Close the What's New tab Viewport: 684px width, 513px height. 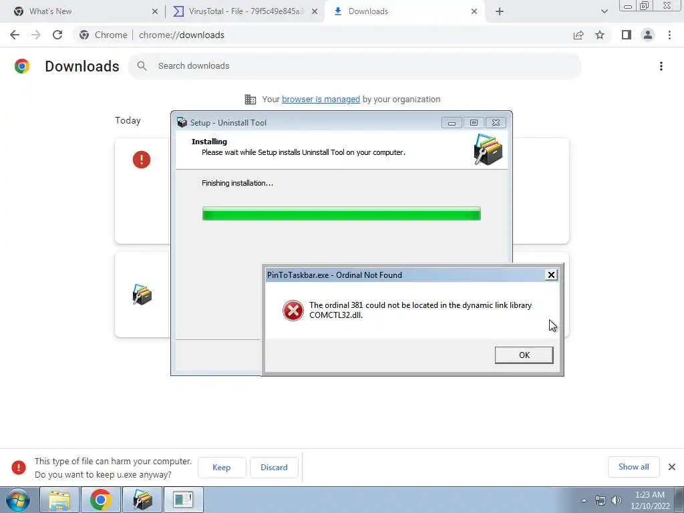coord(155,12)
